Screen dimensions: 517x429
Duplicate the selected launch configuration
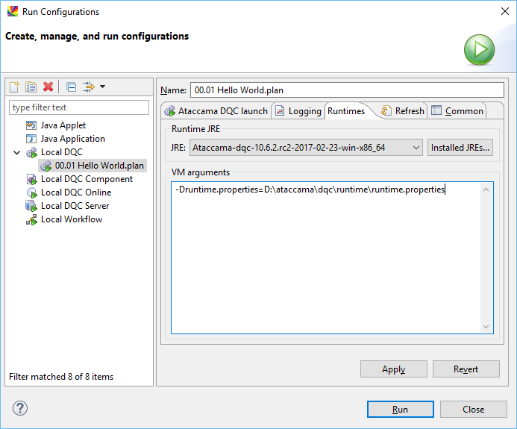(x=31, y=87)
